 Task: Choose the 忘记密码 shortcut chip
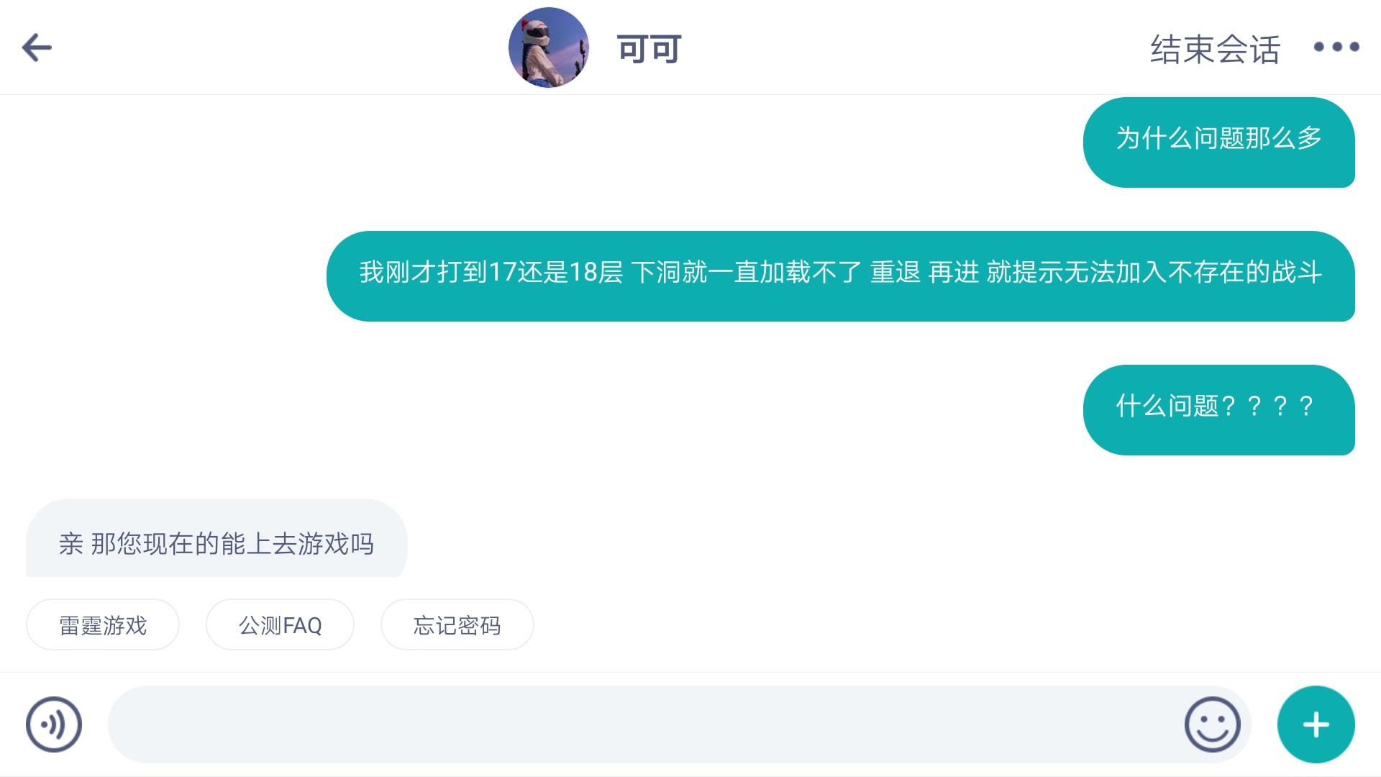pos(457,624)
